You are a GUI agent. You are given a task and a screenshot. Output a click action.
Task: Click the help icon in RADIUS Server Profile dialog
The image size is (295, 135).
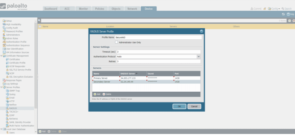pos(201,31)
